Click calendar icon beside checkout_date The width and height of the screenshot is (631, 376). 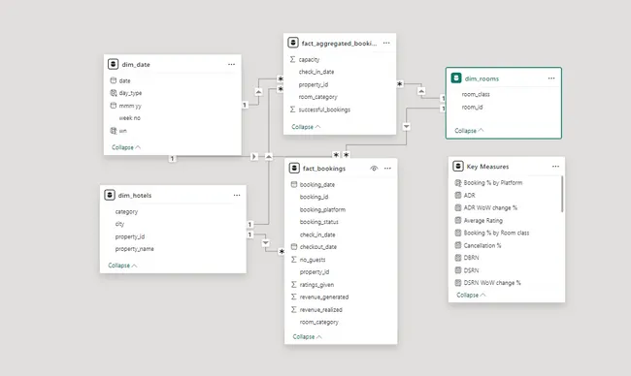point(294,247)
